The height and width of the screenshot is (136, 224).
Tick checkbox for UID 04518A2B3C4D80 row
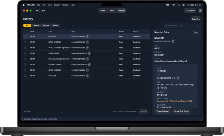pyautogui.click(x=25, y=42)
